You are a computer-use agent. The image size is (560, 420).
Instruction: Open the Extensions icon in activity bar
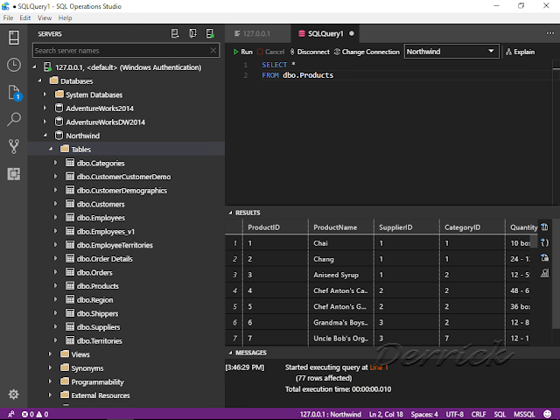point(14,174)
